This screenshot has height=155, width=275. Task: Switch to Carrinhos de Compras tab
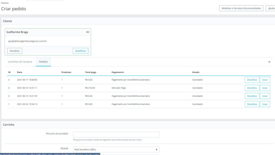(20, 62)
